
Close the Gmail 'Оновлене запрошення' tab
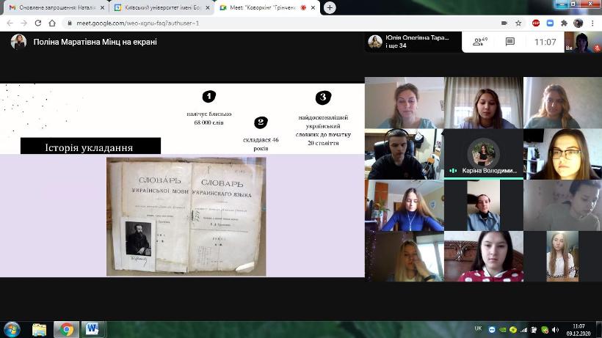click(103, 7)
